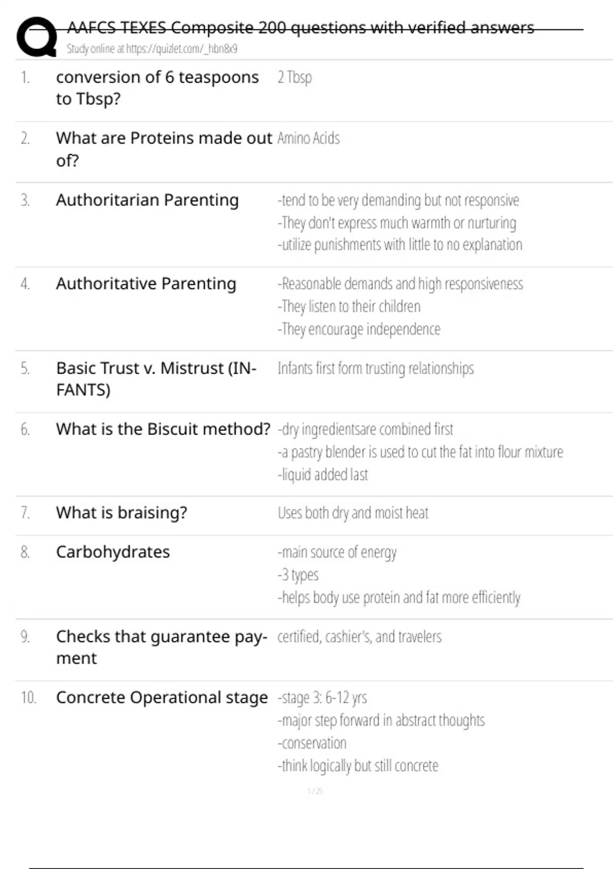613x869 pixels.
Task: Click the 'What is braising?' question
Action: point(122,512)
